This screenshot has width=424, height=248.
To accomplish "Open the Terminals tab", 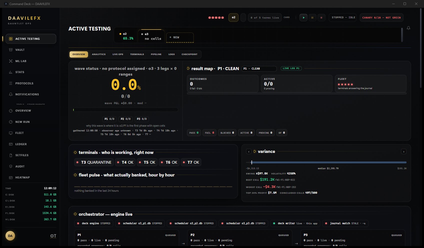I will click(x=137, y=54).
